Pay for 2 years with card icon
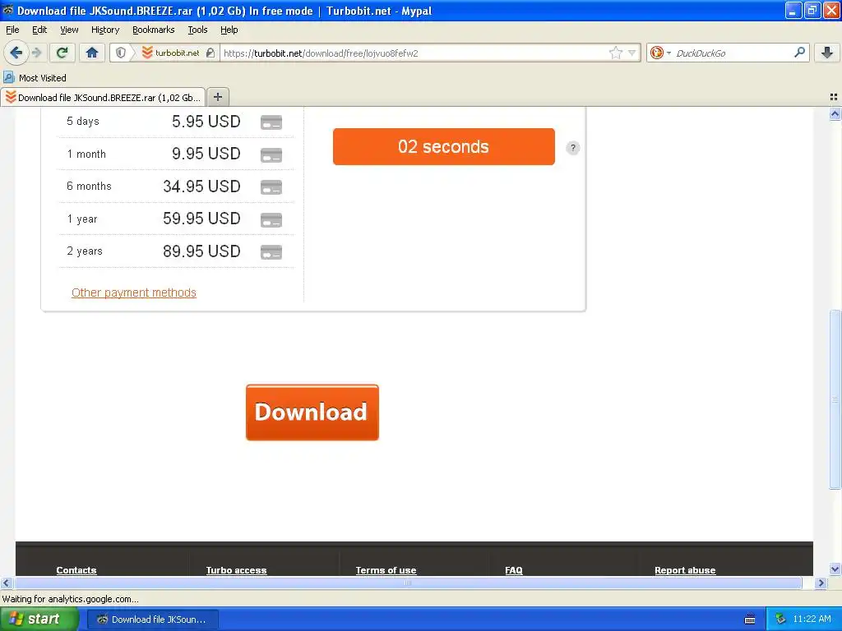 (271, 252)
